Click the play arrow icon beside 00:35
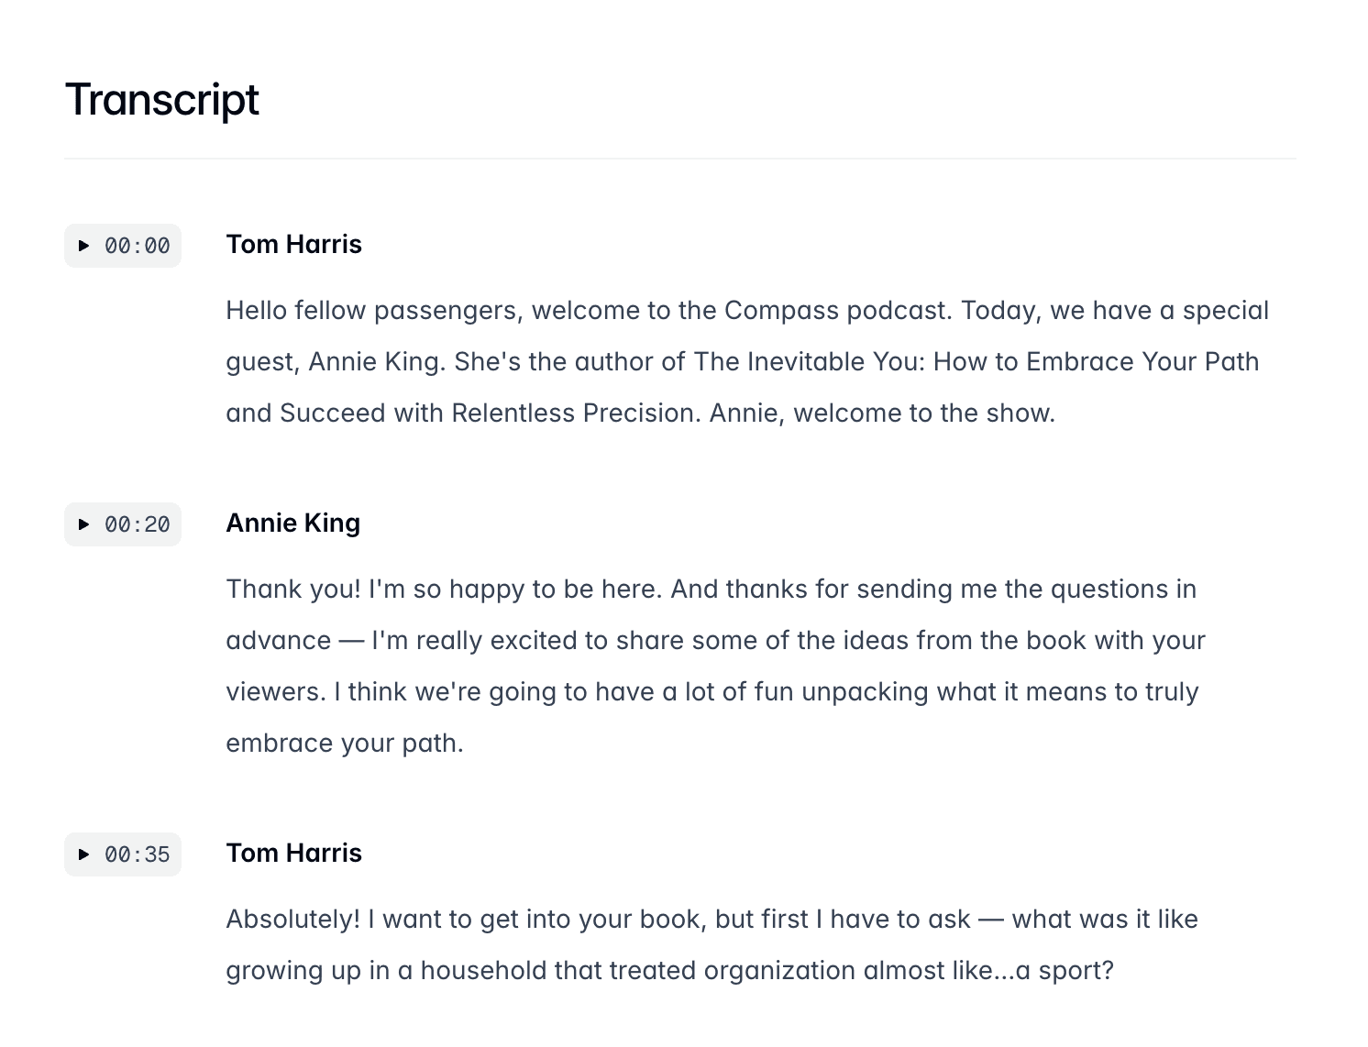The height and width of the screenshot is (1047, 1368). 83,854
